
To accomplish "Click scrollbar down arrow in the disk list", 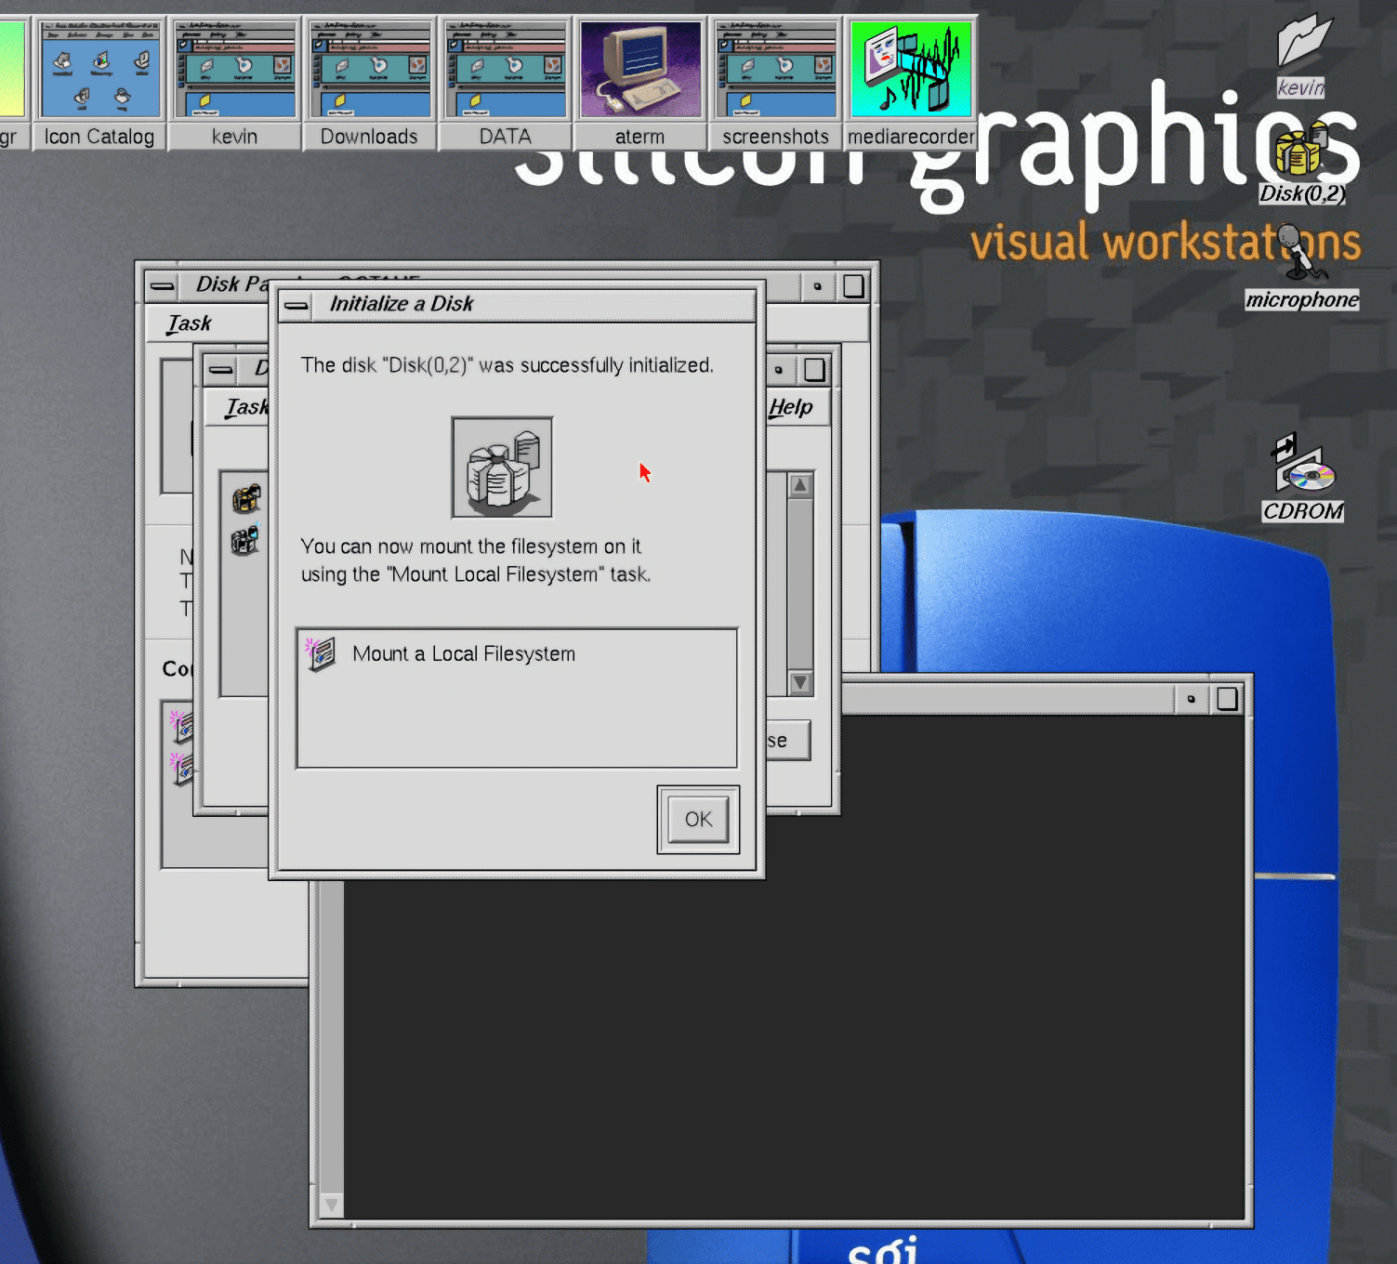I will click(799, 683).
